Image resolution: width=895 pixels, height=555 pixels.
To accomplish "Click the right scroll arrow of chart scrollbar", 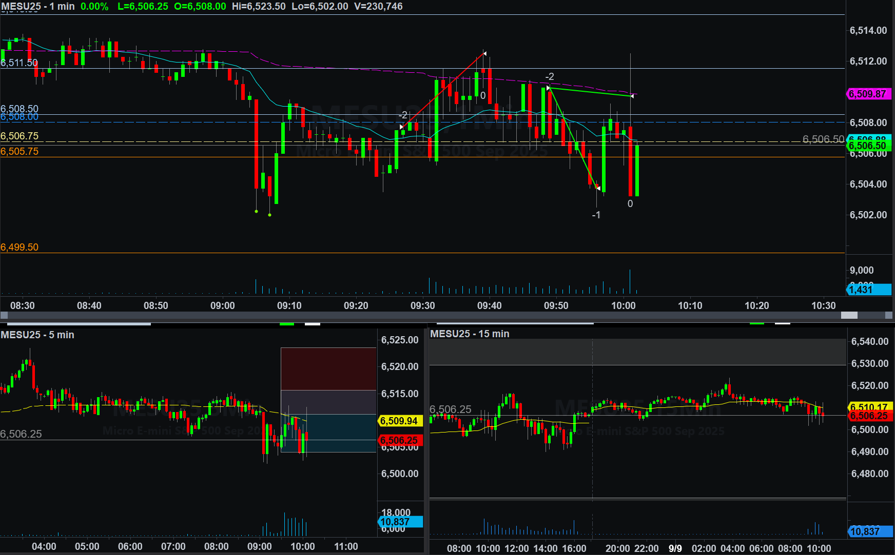I will pyautogui.click(x=889, y=315).
